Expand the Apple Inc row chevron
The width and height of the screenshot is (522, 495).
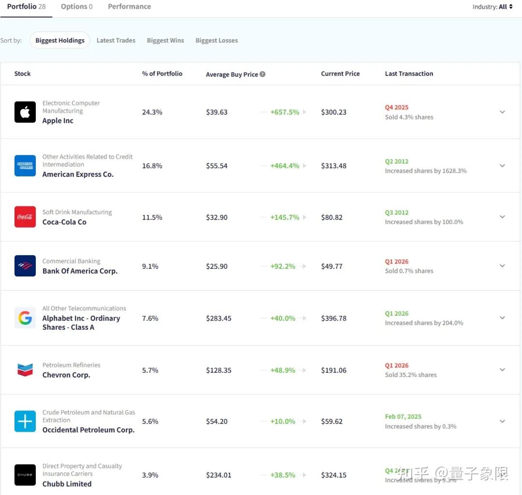tap(502, 112)
